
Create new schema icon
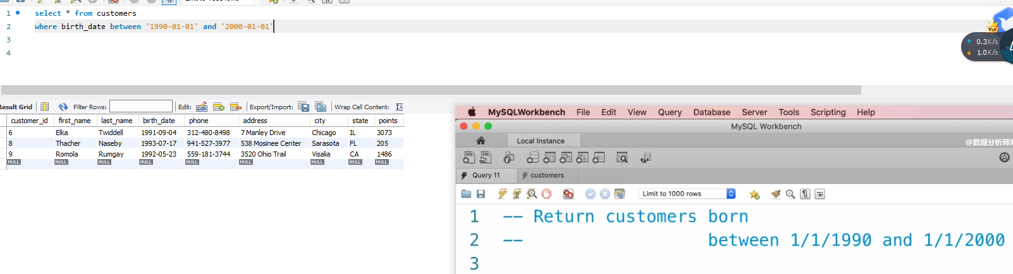533,158
